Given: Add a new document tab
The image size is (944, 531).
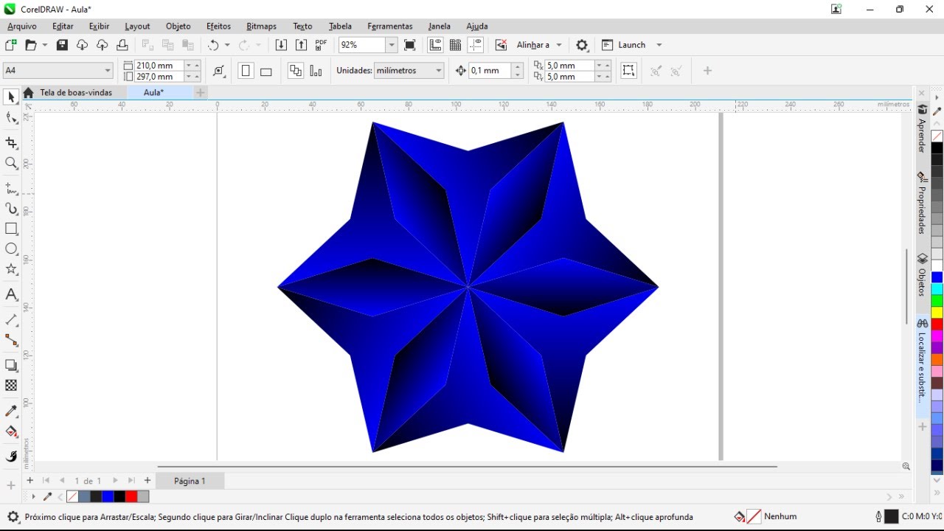Looking at the screenshot, I should click(x=200, y=92).
